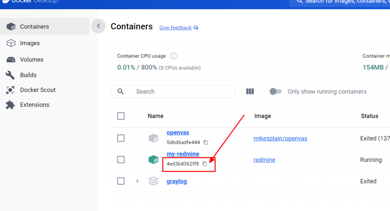Click the Containers page heading
This screenshot has height=211, width=390.
coord(131,26)
